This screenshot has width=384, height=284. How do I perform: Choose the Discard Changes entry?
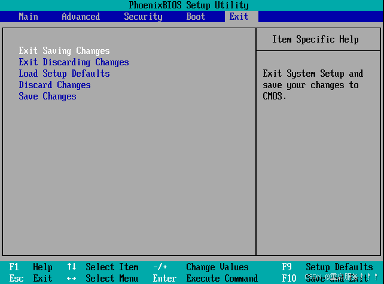(54, 85)
